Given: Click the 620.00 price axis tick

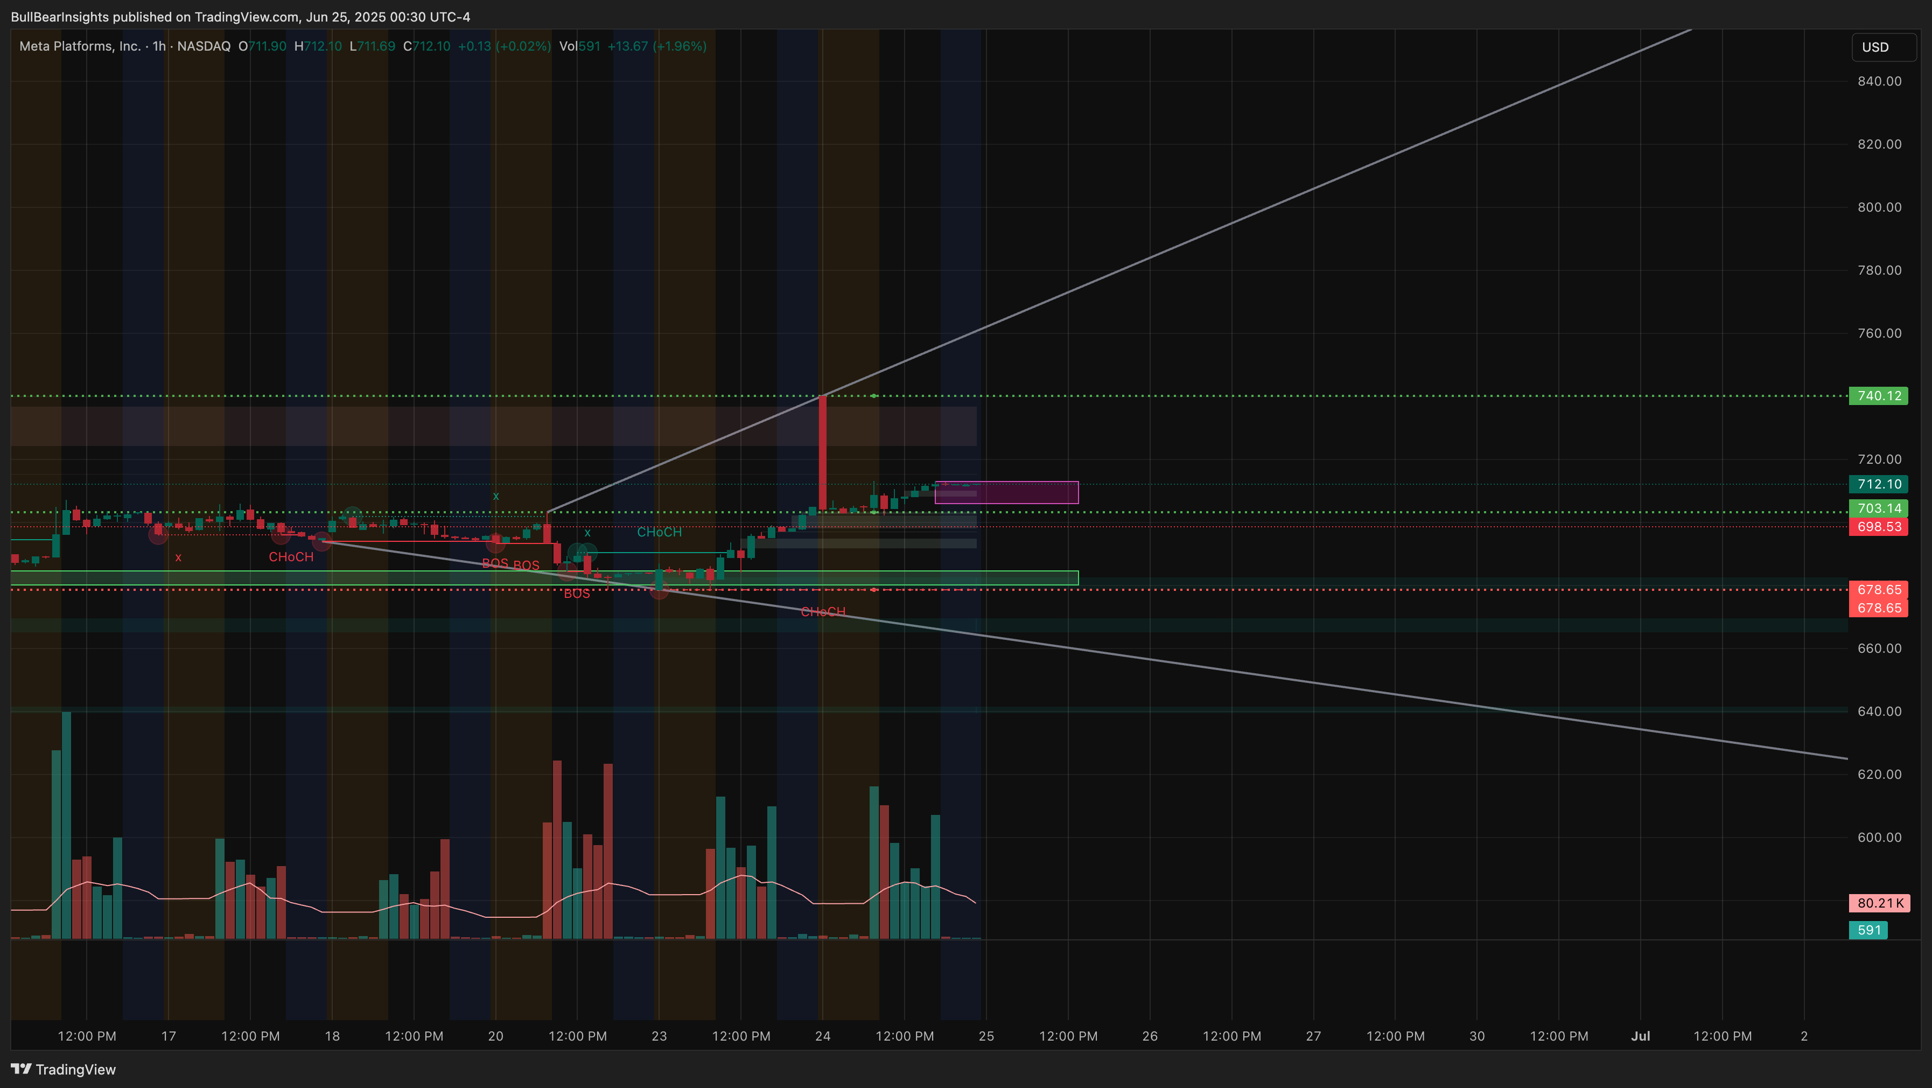Looking at the screenshot, I should [1879, 775].
